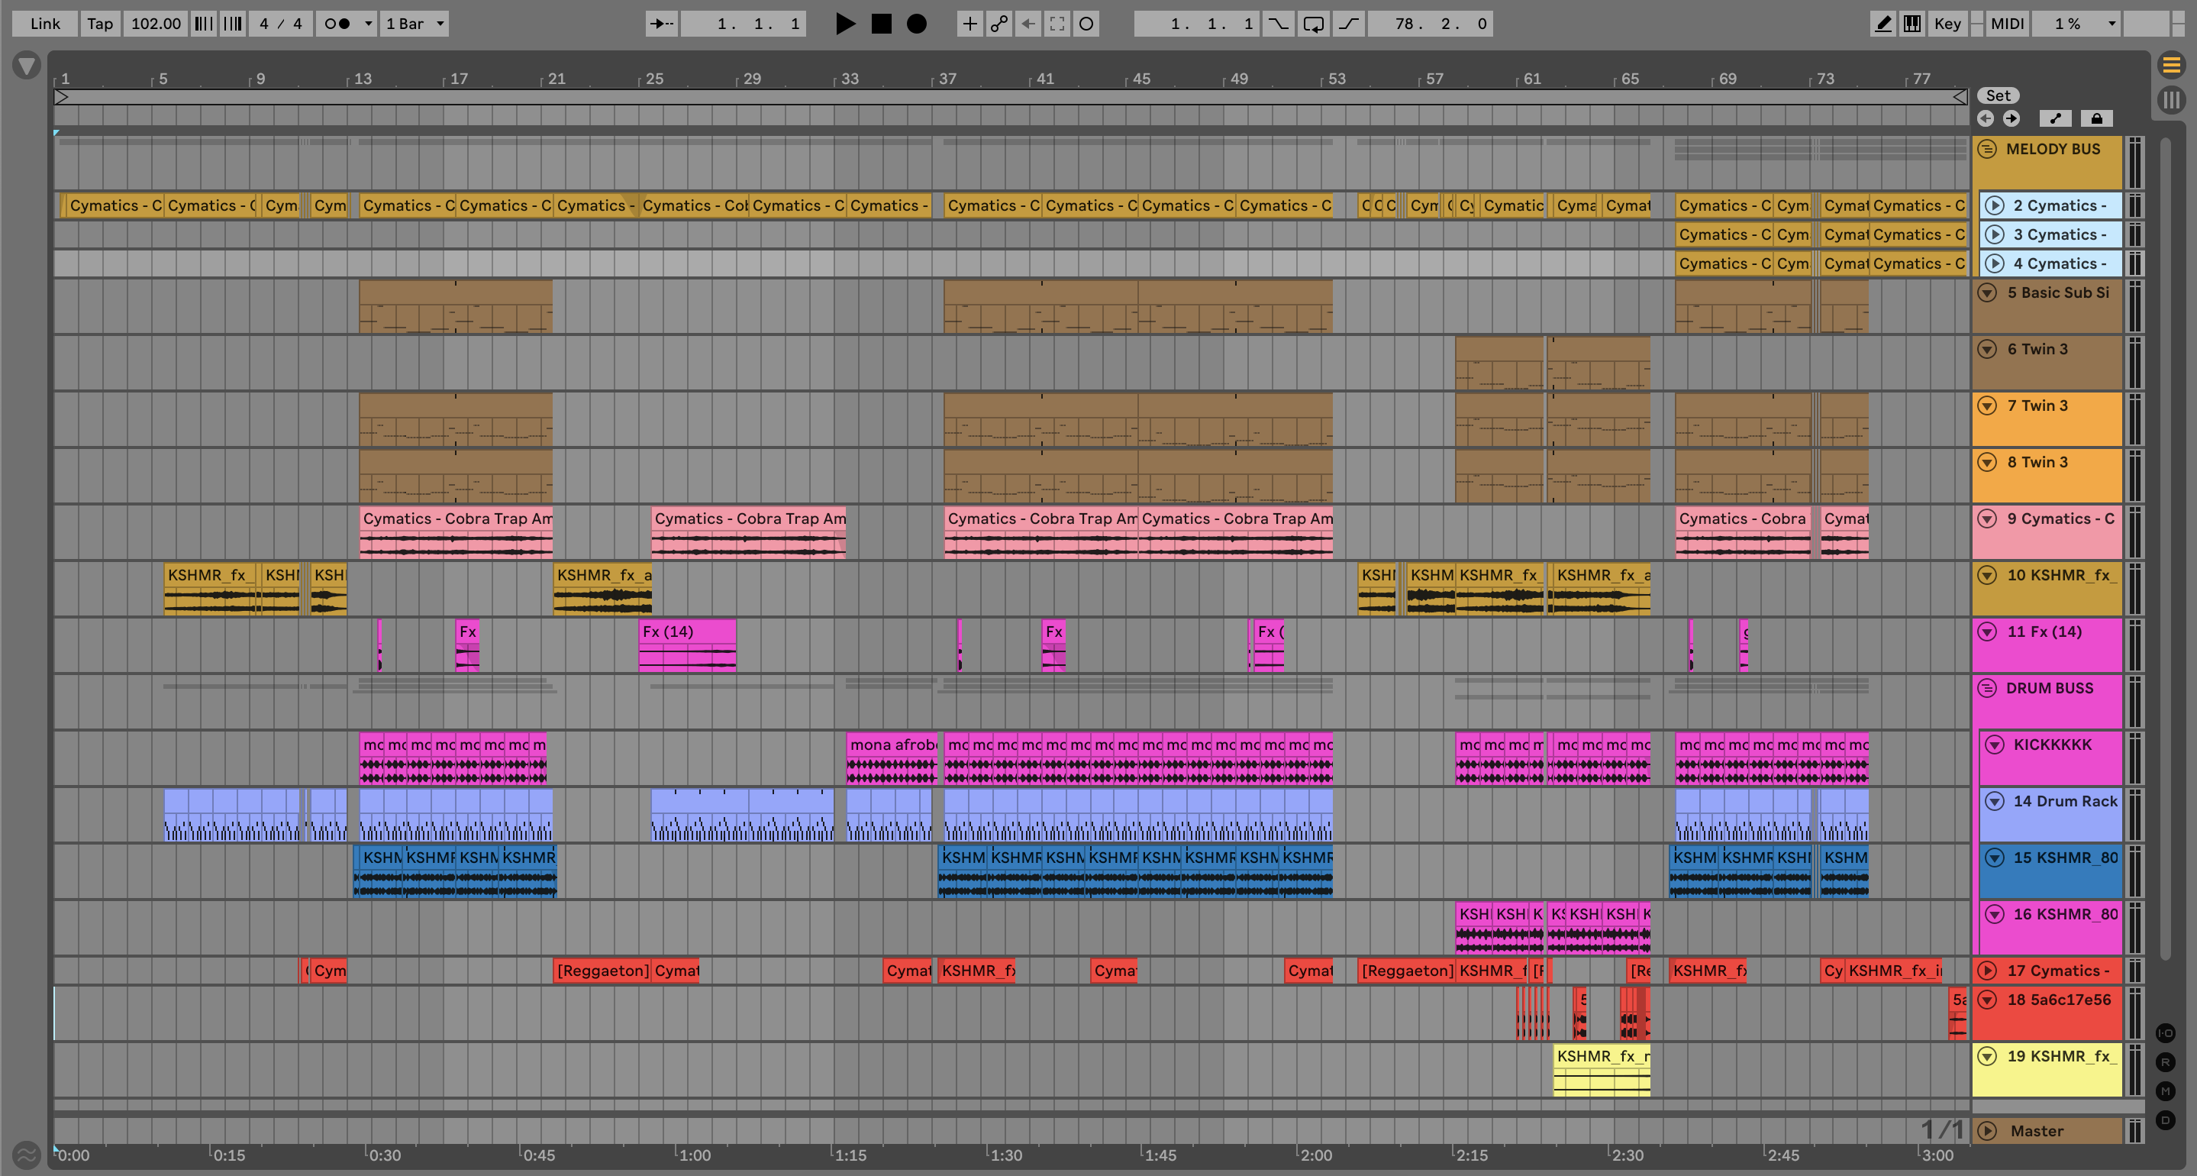Toggle the arrangement Loop switch

coord(1314,24)
